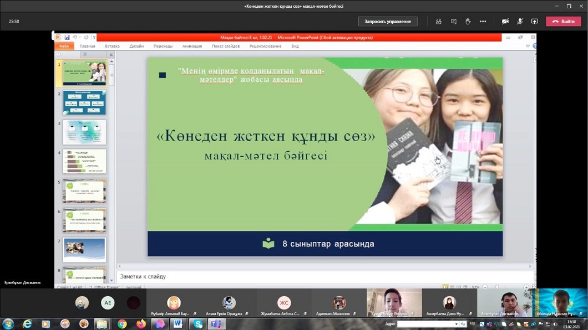
Task: Switch to the Анимация ribbon tab
Action: (x=192, y=47)
